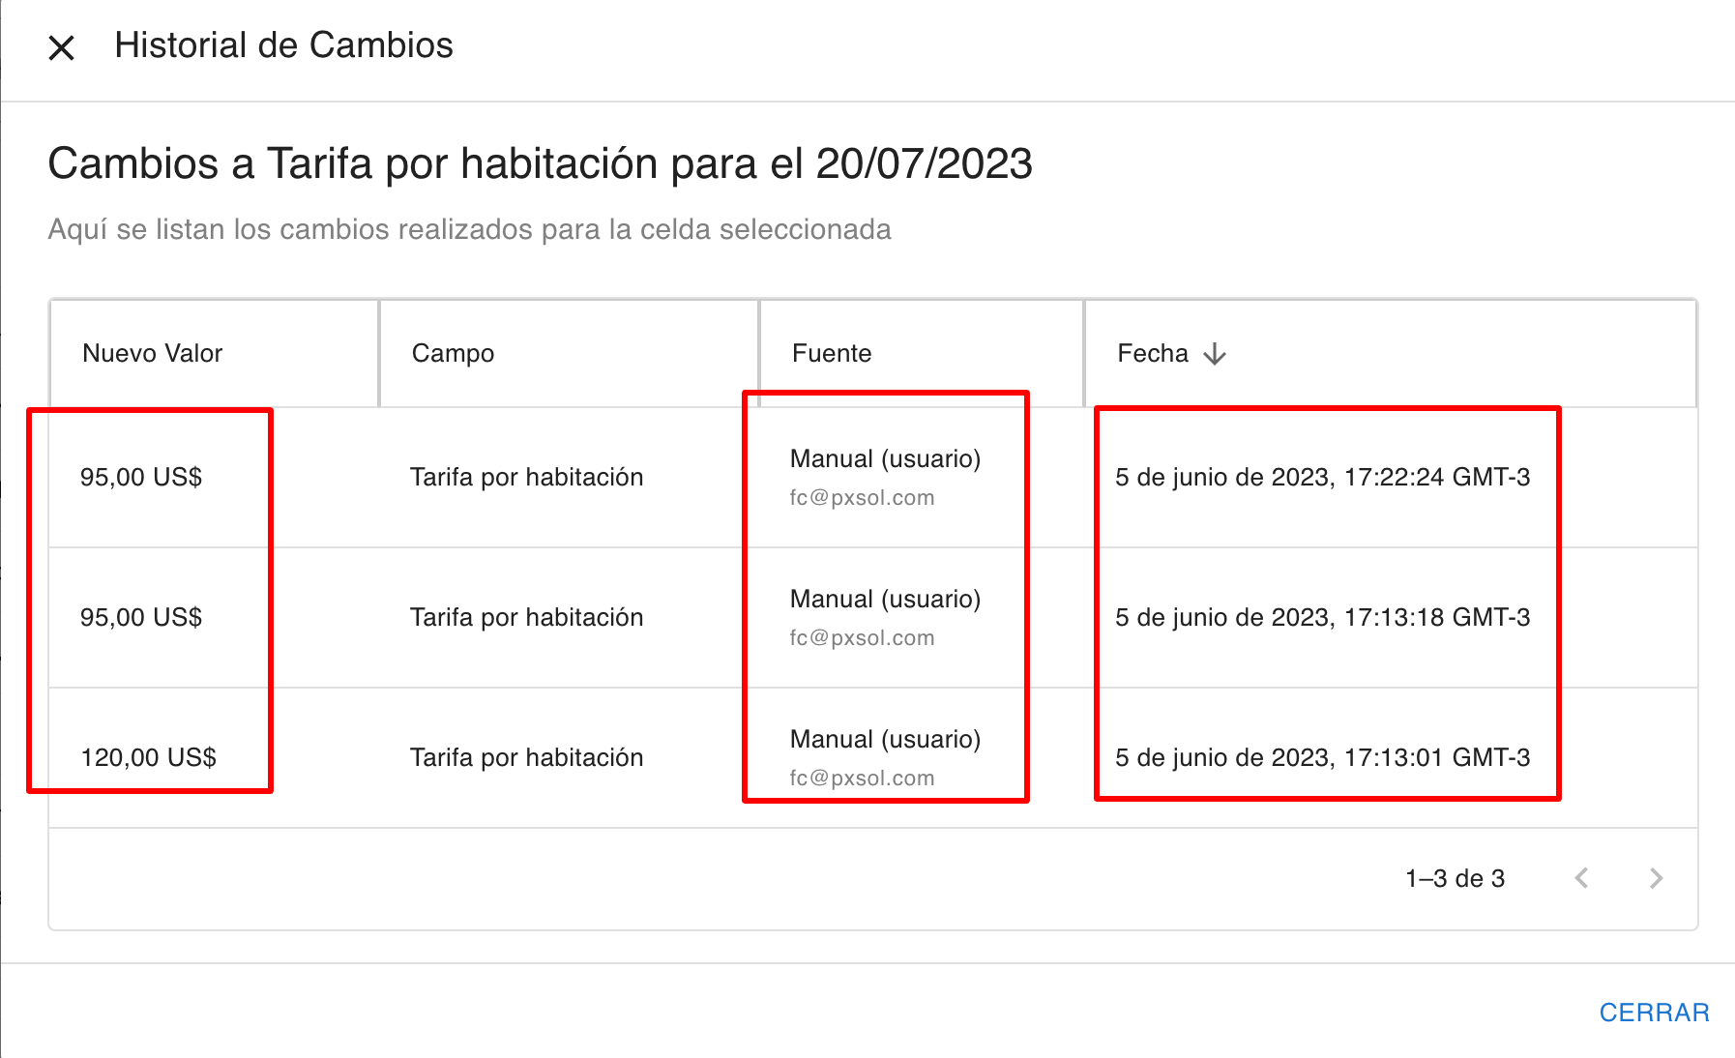This screenshot has width=1735, height=1058.
Task: Toggle sorting on the Campo column header
Action: pyautogui.click(x=453, y=353)
